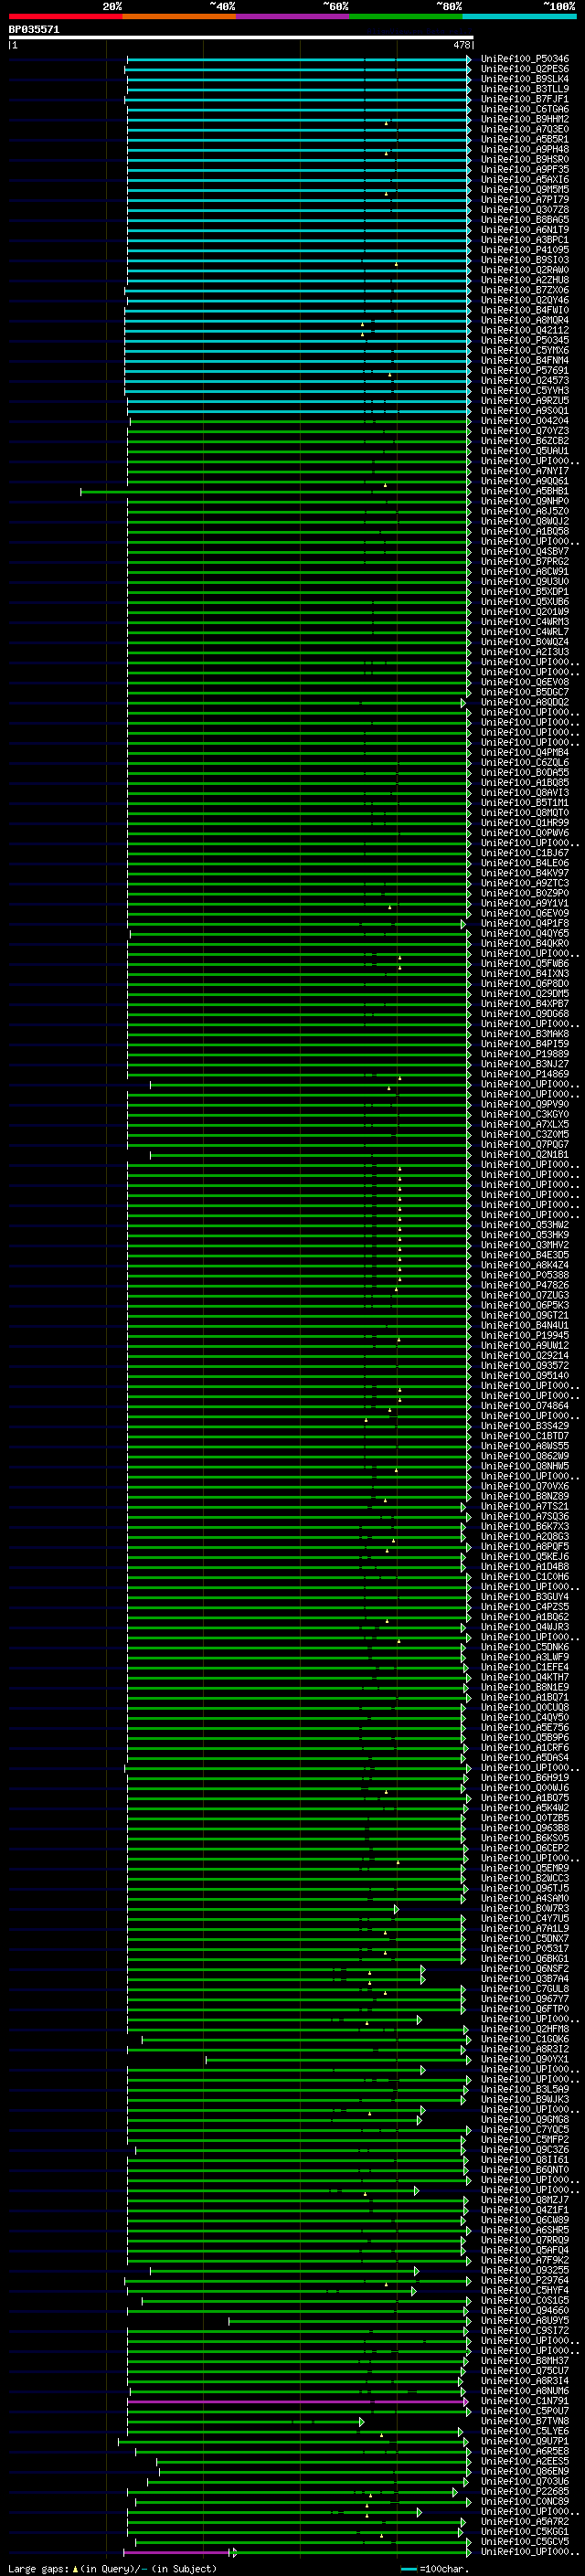Select the UniRef100_Q9PV90 label
Viewport: 585px width, 2576px height.
(525, 1104)
